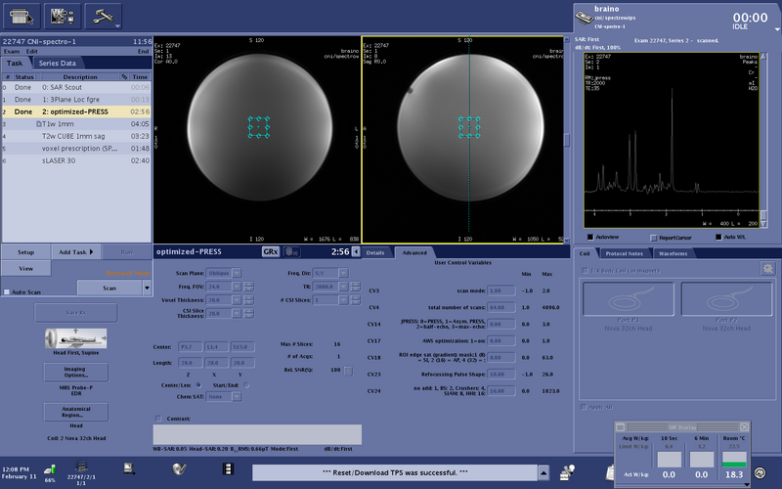The image size is (782, 489).
Task: Click the operator tools icon right of message bar
Action: pos(567,472)
